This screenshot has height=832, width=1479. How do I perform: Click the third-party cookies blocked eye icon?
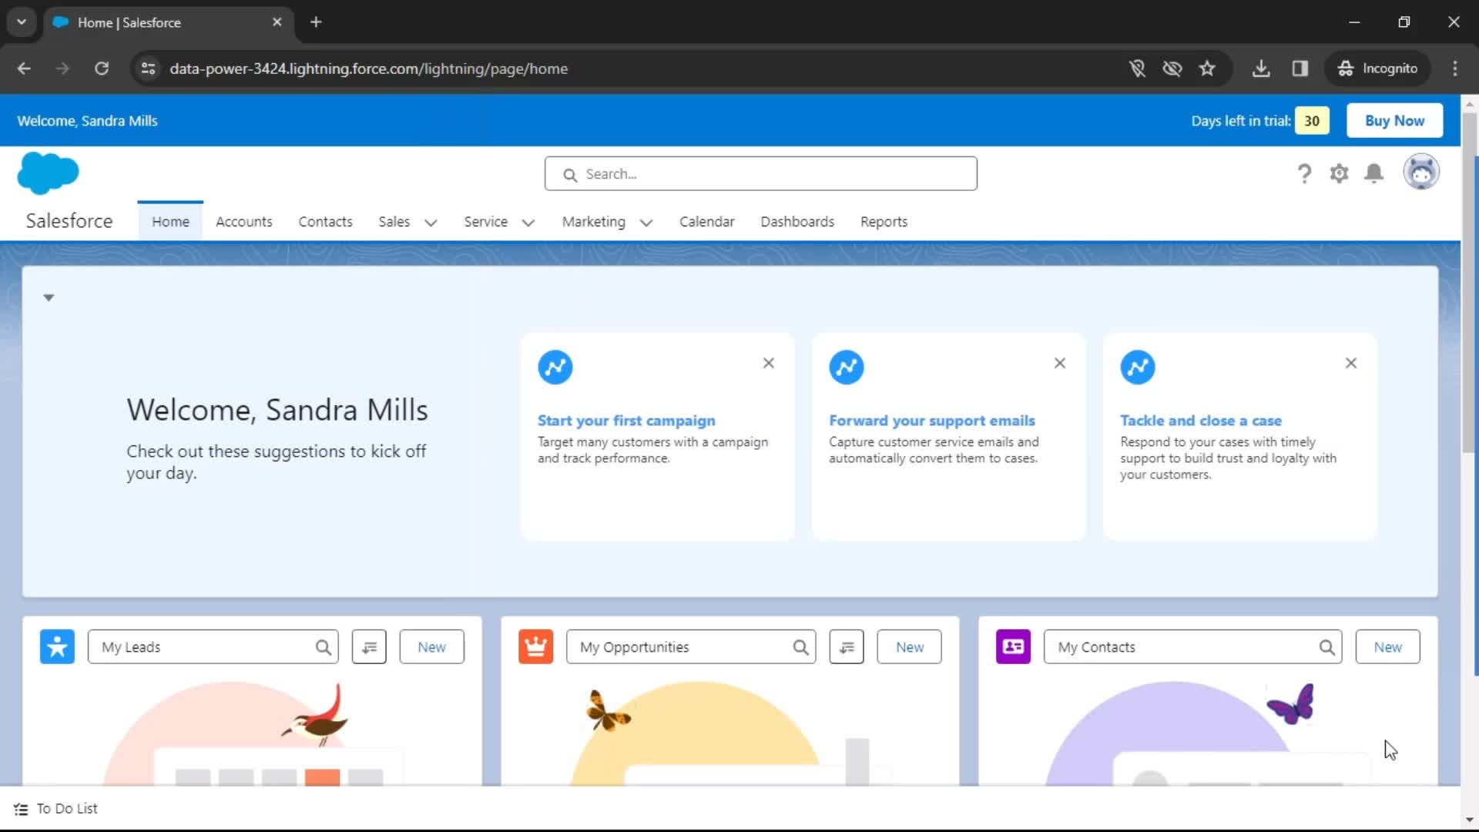tap(1172, 69)
